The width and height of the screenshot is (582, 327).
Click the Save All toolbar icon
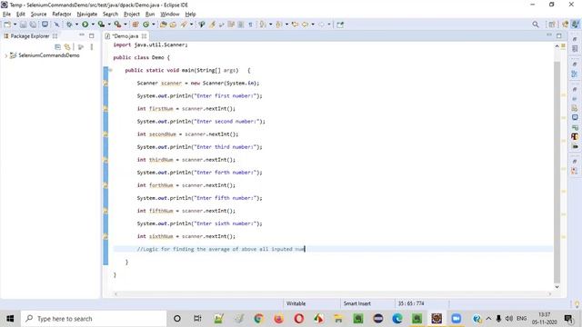(x=33, y=25)
